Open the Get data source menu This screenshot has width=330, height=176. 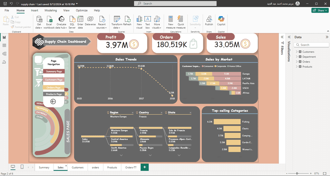[x=39, y=22]
